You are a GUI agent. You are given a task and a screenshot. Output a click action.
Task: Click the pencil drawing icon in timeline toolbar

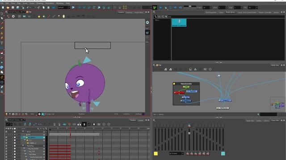click(x=8, y=124)
